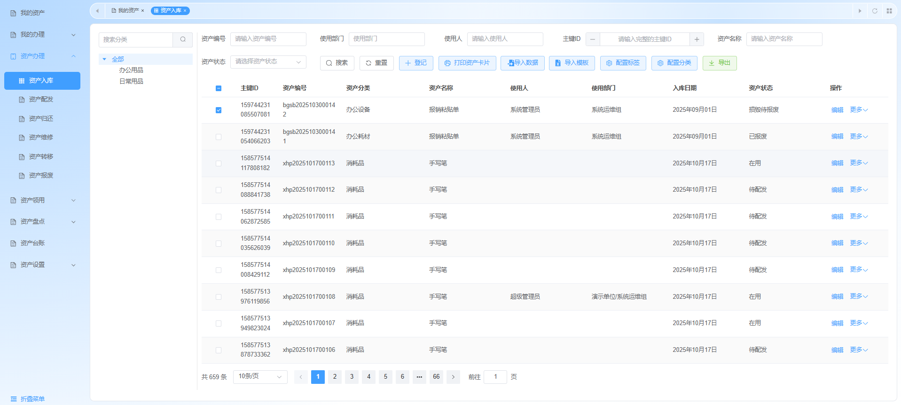Click the 导入模板 button

point(572,63)
